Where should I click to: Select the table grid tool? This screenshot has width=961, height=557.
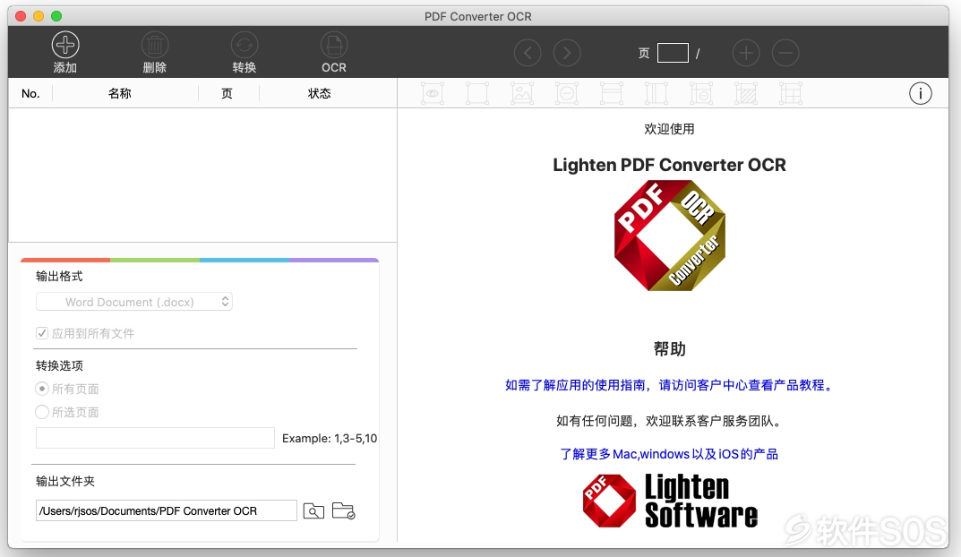tap(791, 94)
